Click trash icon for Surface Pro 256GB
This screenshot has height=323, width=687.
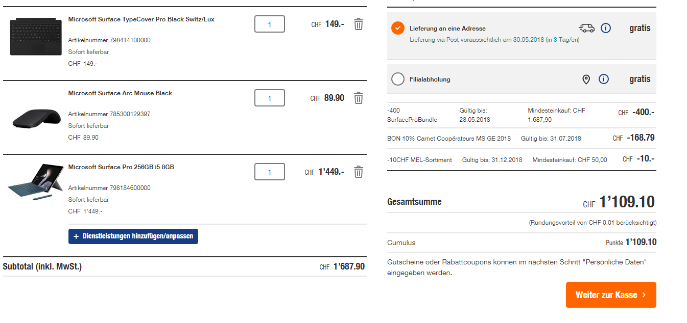point(359,172)
